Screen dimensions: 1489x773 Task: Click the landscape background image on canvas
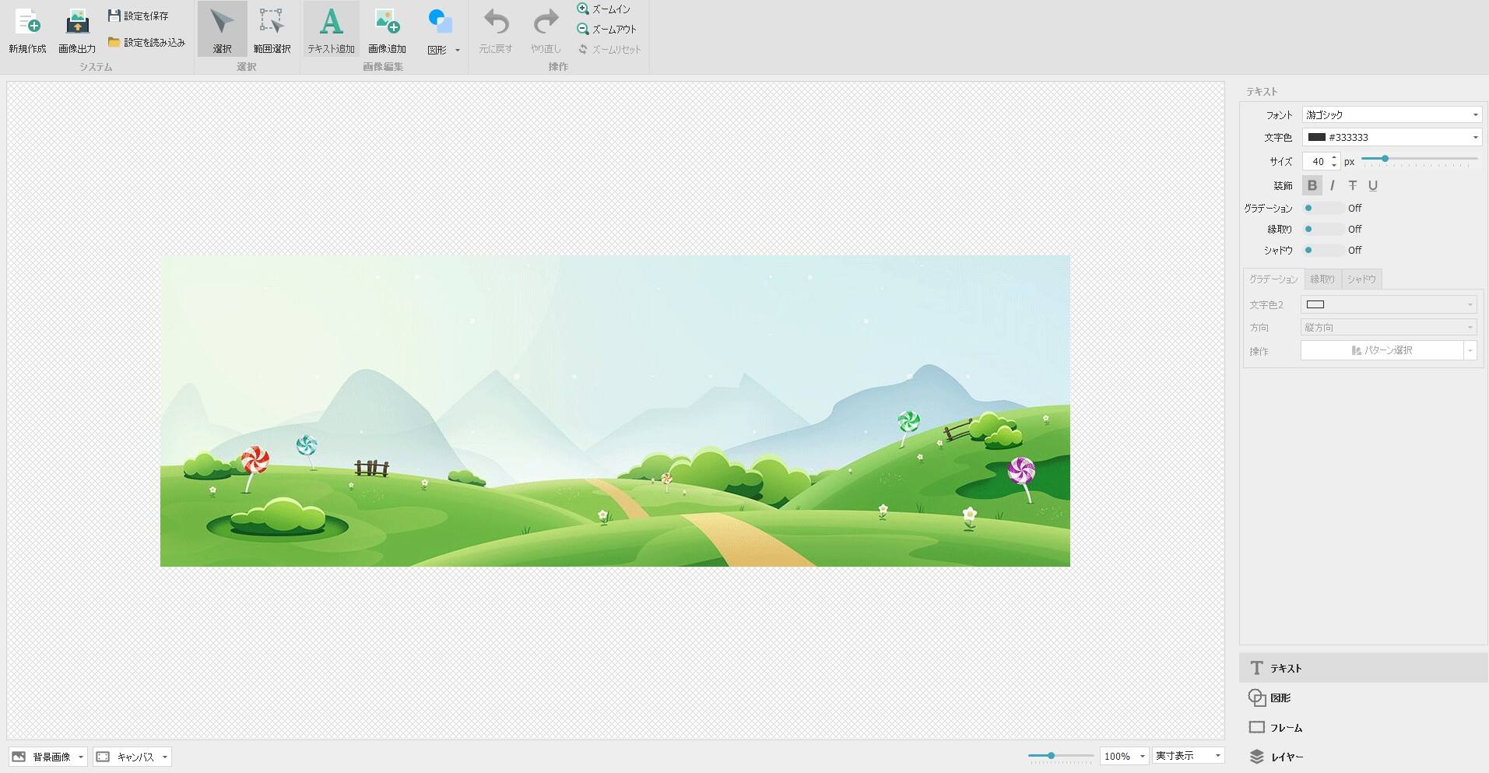coord(615,411)
